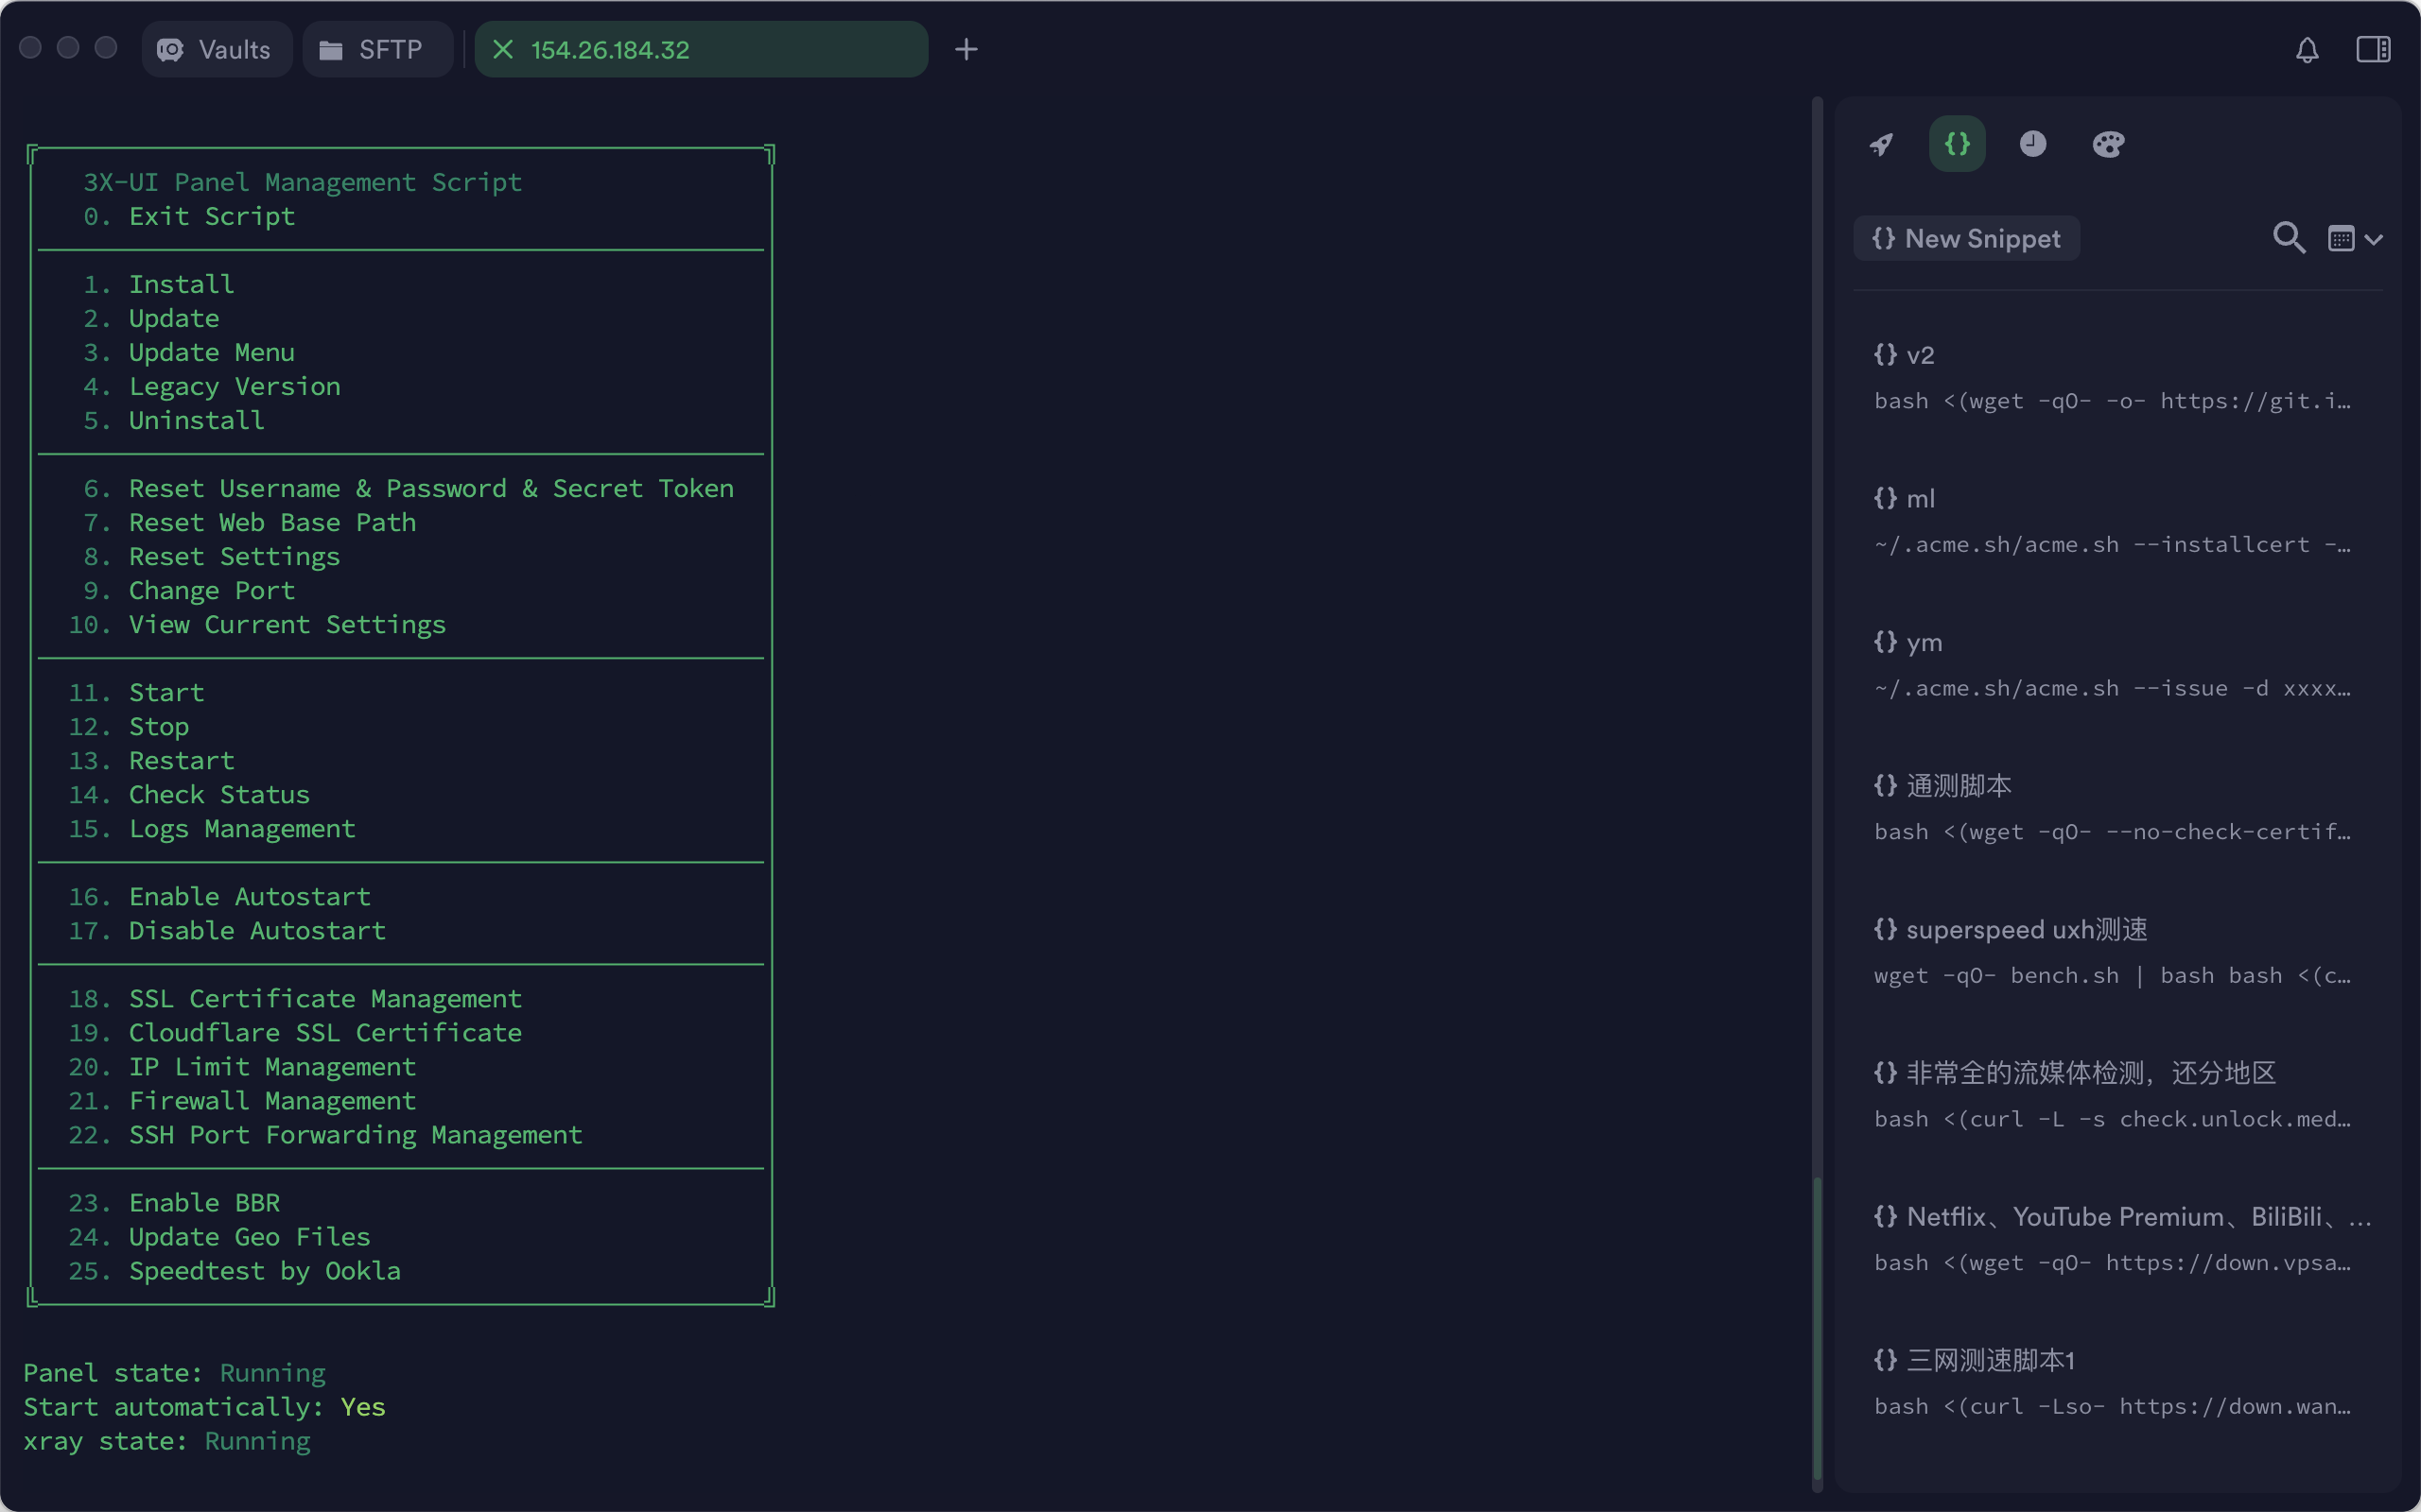Click the New Snippet button

click(1966, 239)
